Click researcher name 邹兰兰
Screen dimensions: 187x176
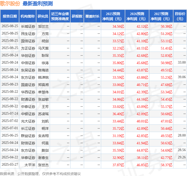(x=43, y=26)
